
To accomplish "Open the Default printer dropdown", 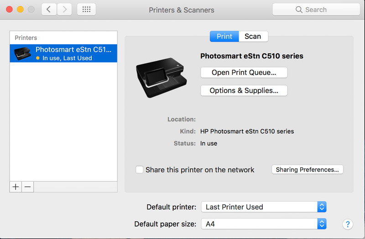I will (x=264, y=207).
